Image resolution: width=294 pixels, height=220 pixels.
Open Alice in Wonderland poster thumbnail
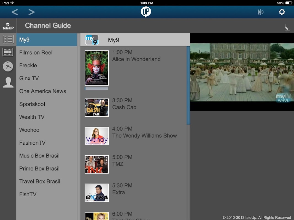(96, 68)
